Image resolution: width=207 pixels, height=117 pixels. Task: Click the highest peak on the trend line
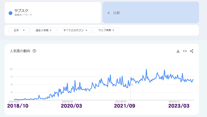click(146, 69)
